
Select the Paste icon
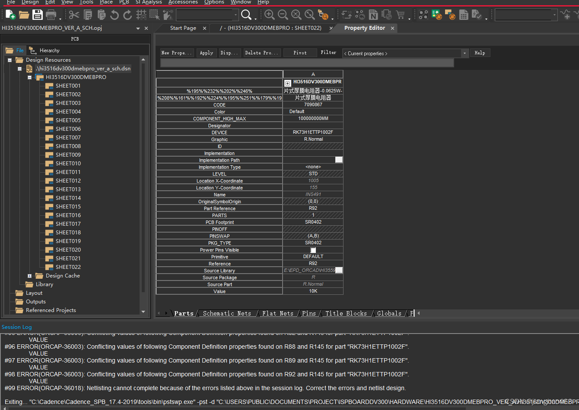[x=102, y=14]
